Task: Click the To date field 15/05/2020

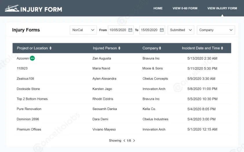Action: tap(149, 30)
